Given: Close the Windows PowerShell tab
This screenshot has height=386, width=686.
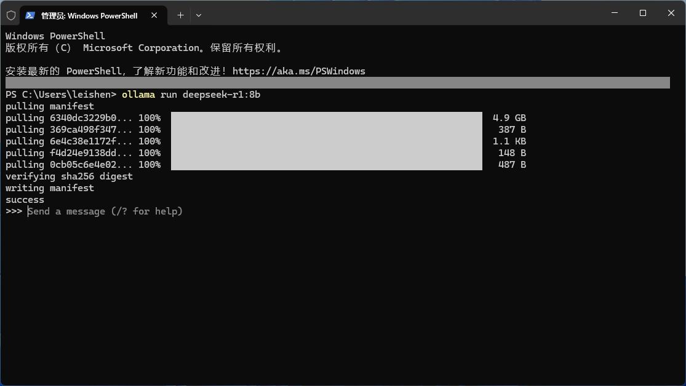Looking at the screenshot, I should 154,15.
